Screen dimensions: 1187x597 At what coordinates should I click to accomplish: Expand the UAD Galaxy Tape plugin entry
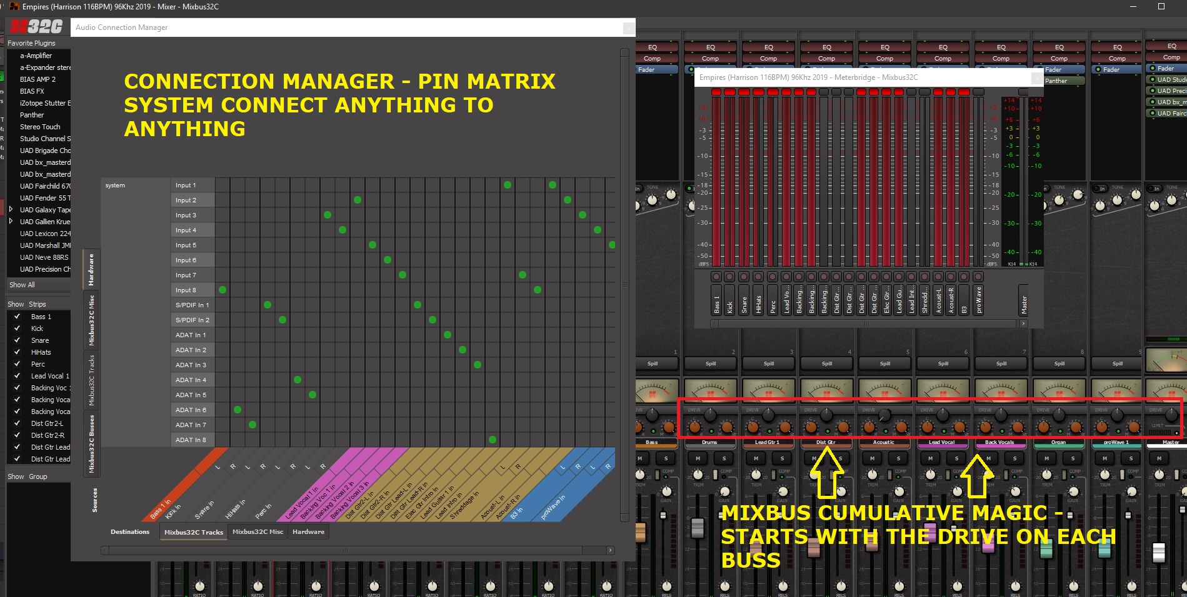pyautogui.click(x=11, y=210)
